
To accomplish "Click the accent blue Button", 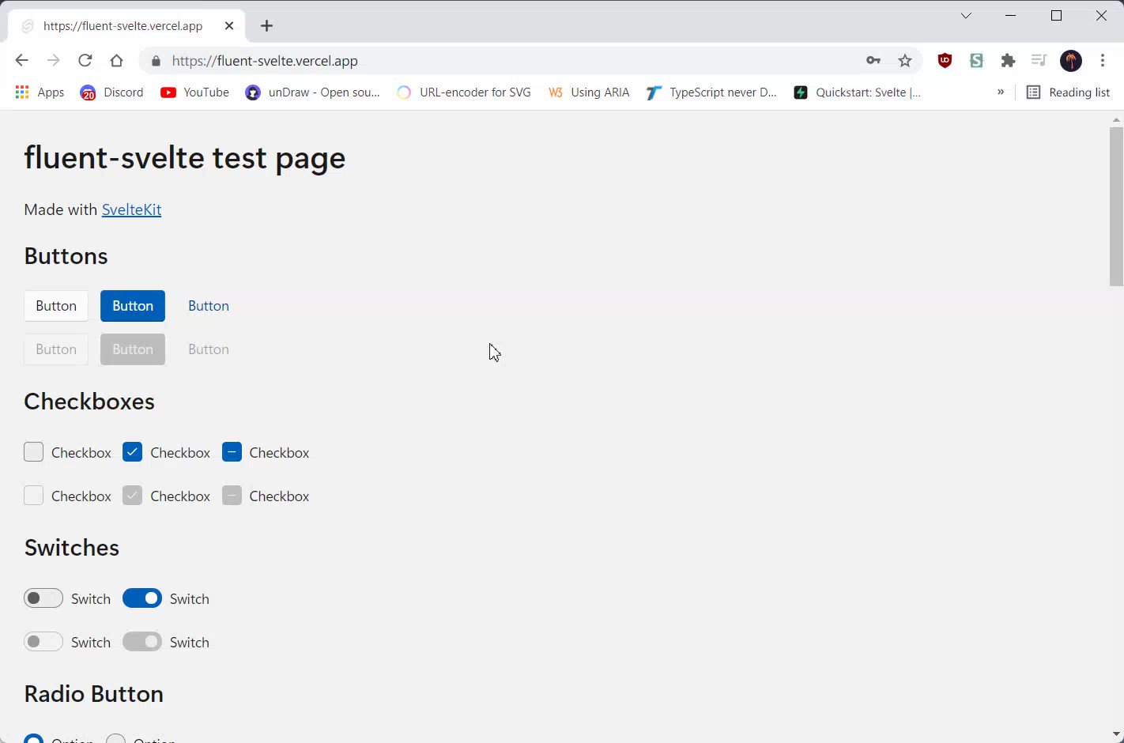I will click(133, 306).
